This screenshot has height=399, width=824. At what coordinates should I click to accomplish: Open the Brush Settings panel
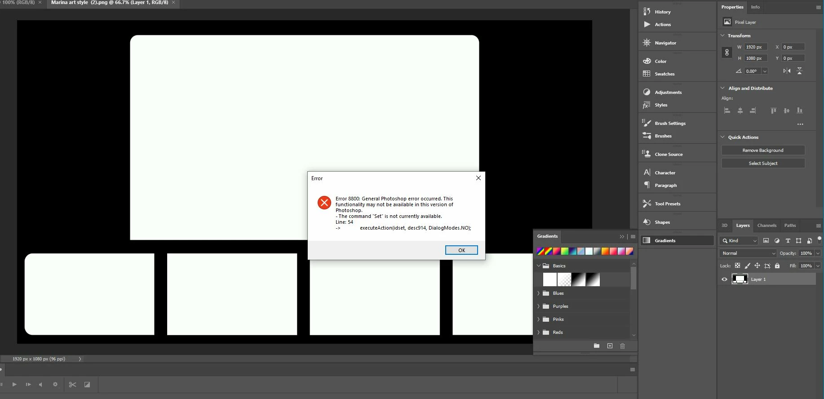pyautogui.click(x=670, y=123)
